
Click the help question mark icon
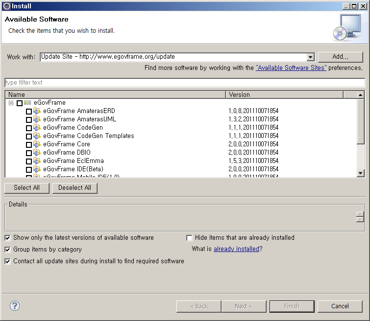point(14,306)
